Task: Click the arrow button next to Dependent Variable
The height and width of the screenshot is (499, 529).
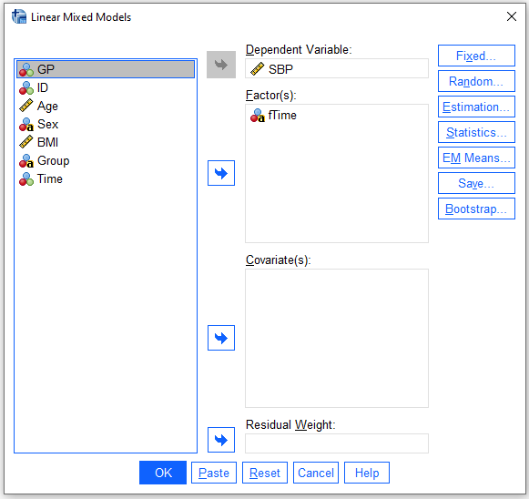Action: click(x=221, y=65)
